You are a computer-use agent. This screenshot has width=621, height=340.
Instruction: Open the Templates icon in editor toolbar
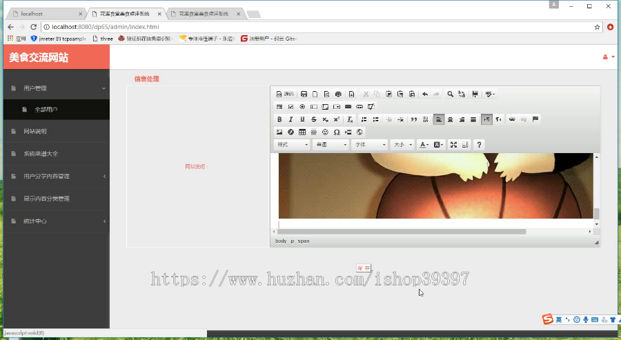[351, 94]
